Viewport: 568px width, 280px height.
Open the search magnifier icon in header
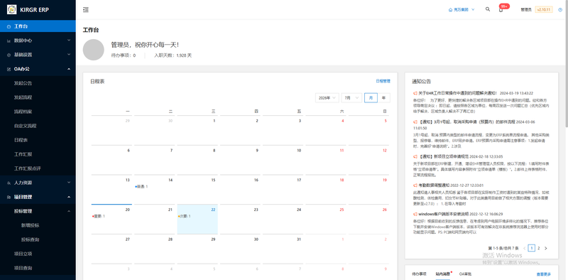coord(488,9)
